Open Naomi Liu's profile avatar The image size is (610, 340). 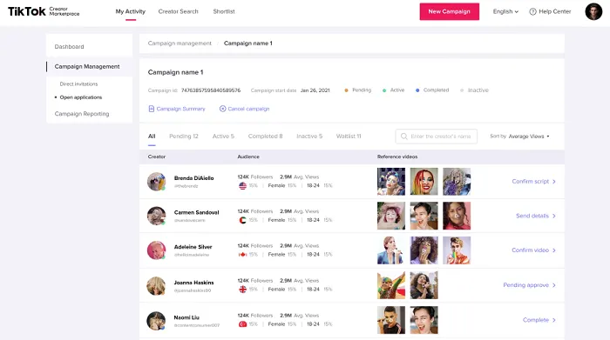tap(156, 321)
